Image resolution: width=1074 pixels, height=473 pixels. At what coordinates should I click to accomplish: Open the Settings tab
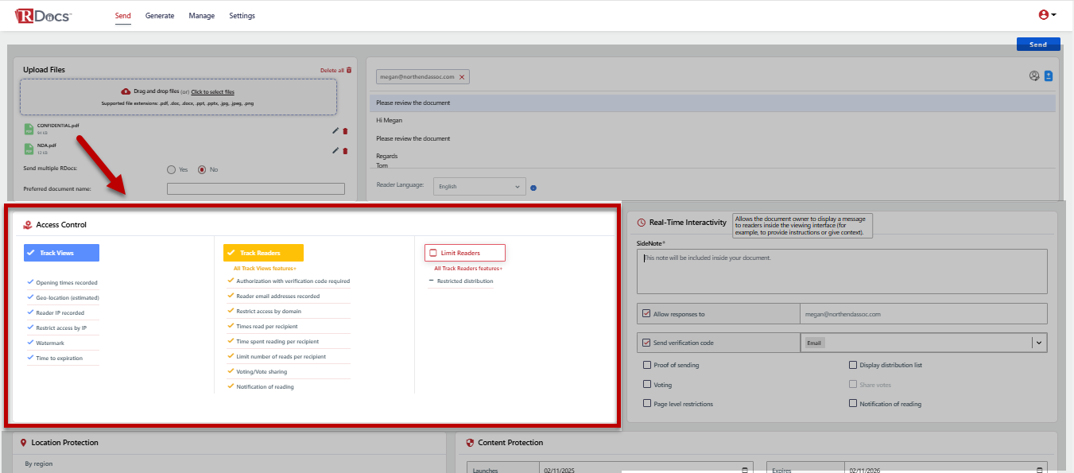tap(242, 16)
